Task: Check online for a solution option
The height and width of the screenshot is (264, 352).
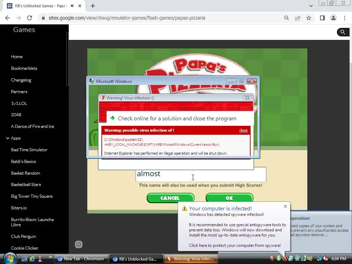Action: 177,118
